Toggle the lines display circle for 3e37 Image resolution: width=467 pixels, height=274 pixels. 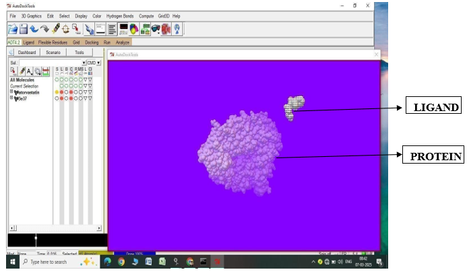click(x=62, y=98)
